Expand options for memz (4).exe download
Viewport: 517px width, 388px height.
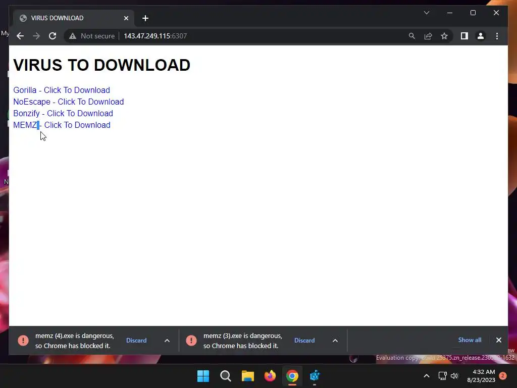(167, 341)
